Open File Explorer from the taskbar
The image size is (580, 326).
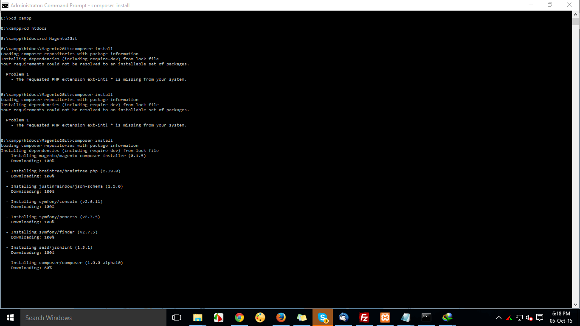pos(197,318)
